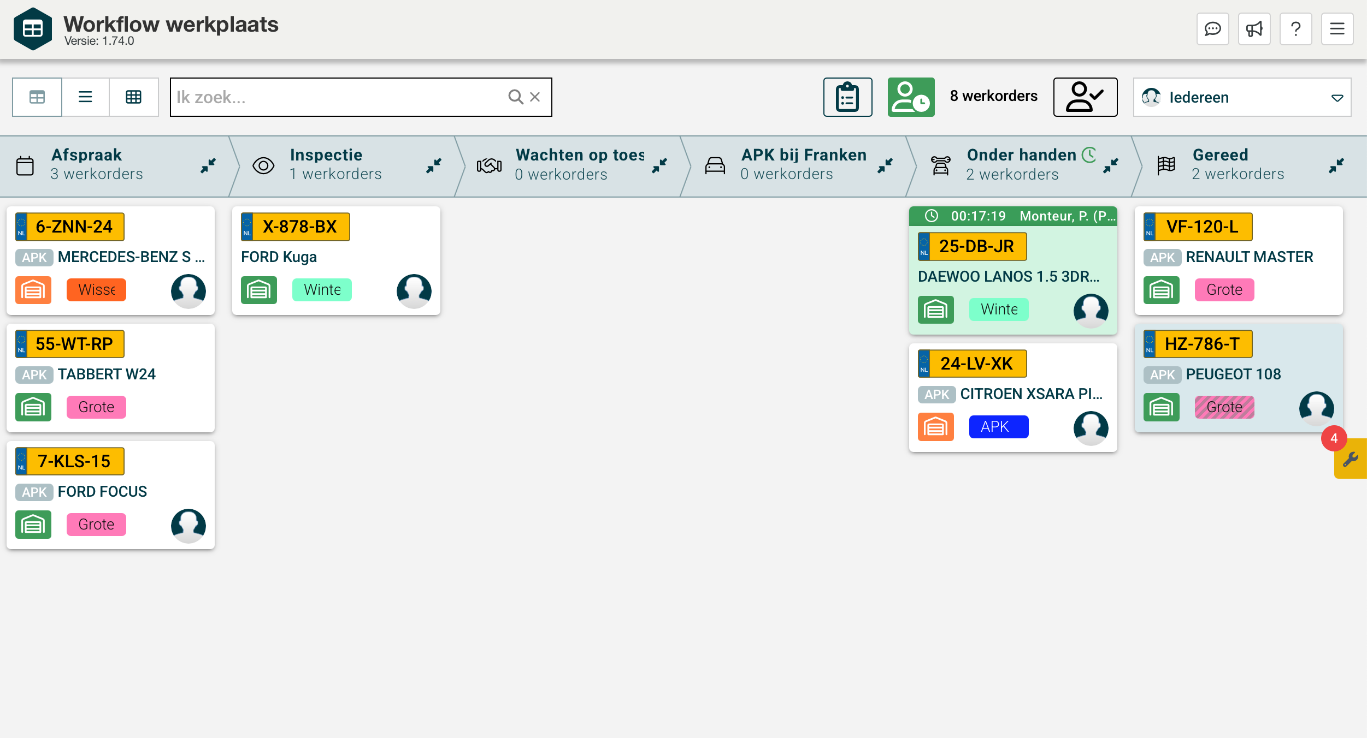The image size is (1367, 738).
Task: Open the chat messages icon
Action: (x=1212, y=29)
